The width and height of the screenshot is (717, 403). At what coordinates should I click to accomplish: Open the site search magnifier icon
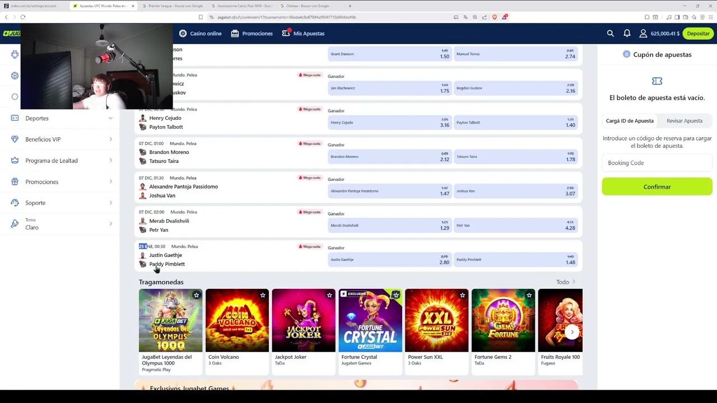point(611,34)
